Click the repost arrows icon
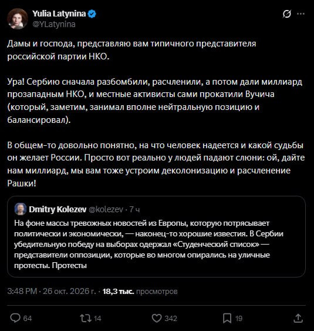 (86, 318)
